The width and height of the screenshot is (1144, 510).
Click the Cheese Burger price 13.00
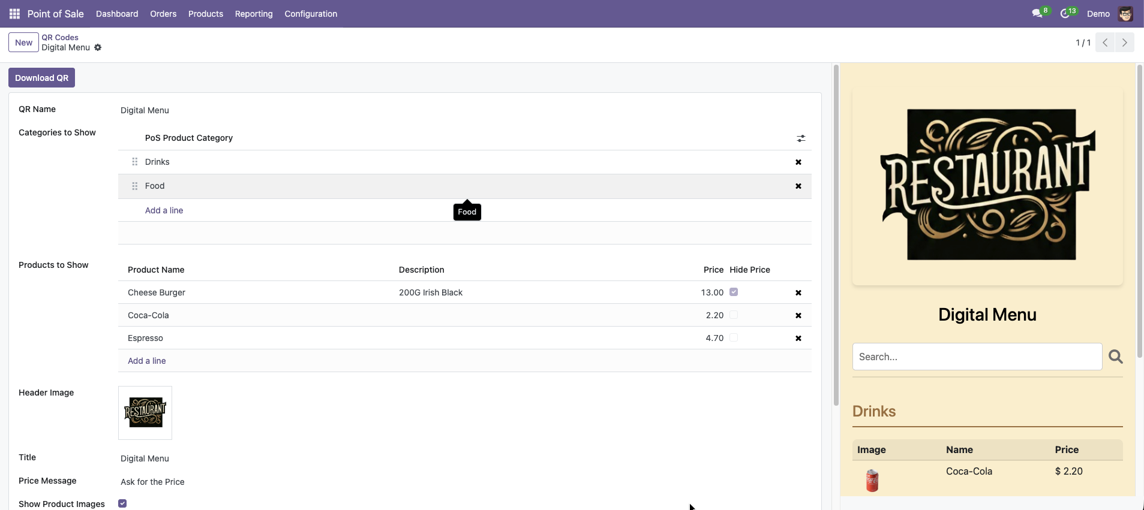point(712,292)
